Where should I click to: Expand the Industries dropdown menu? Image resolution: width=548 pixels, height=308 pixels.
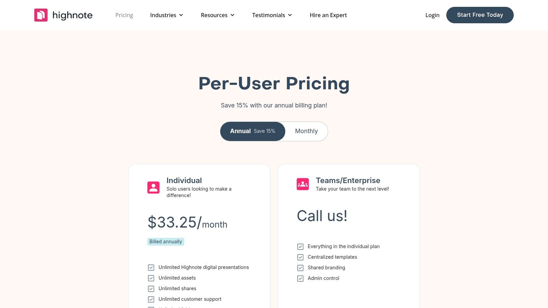pos(166,15)
